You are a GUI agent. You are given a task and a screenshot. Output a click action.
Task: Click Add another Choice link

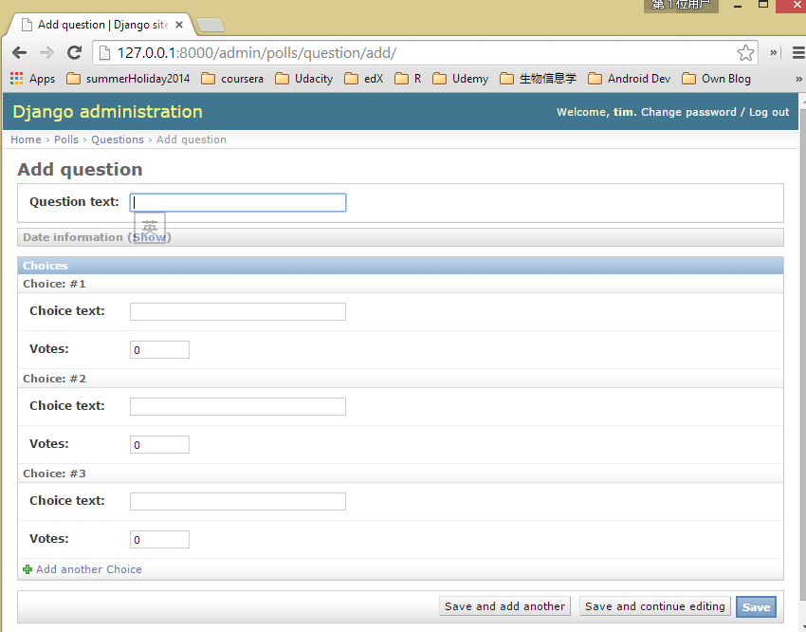(x=89, y=569)
